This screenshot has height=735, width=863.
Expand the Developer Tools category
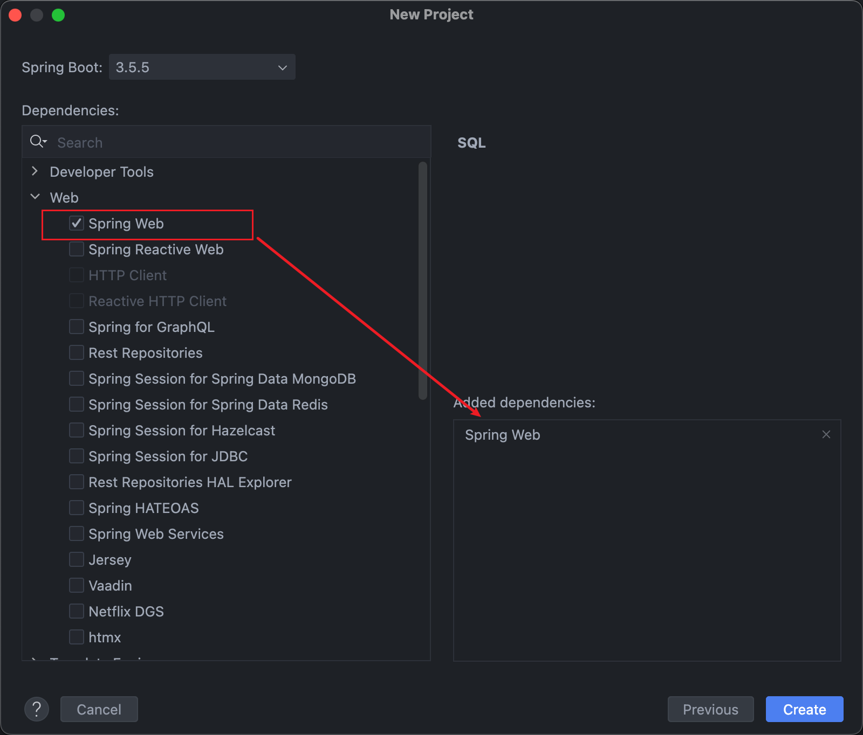click(x=35, y=172)
